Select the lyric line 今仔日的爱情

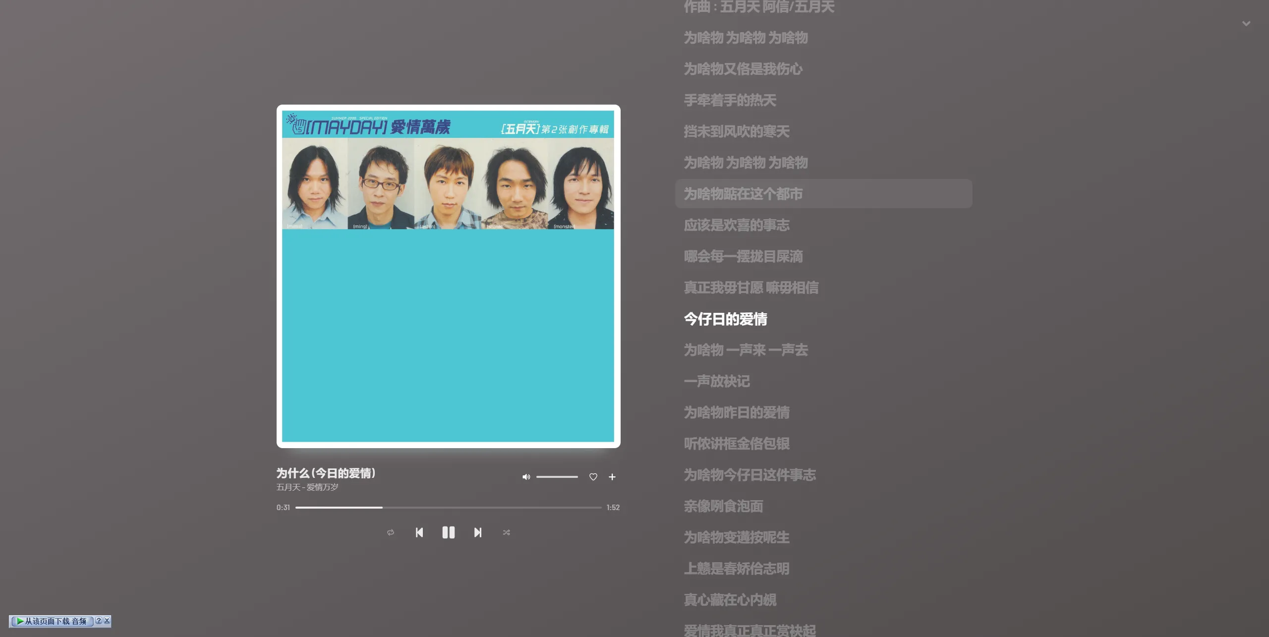coord(725,319)
